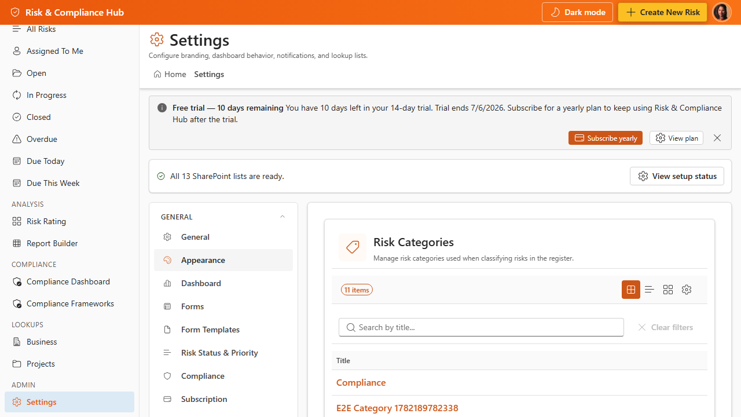Focus the Search by title field
The height and width of the screenshot is (417, 741).
(481, 327)
